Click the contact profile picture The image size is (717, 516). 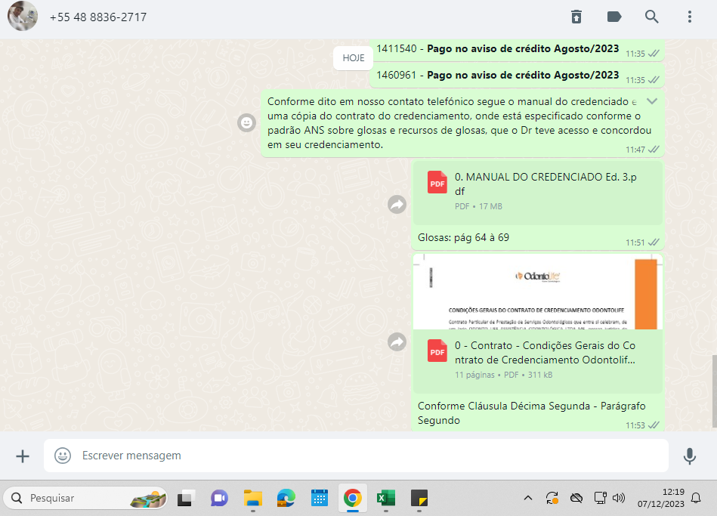23,17
